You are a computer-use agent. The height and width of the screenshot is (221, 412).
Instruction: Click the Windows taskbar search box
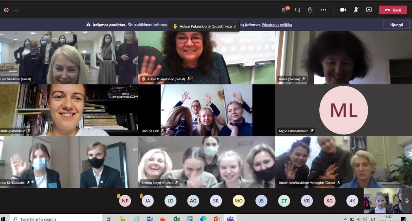pyautogui.click(x=55, y=219)
